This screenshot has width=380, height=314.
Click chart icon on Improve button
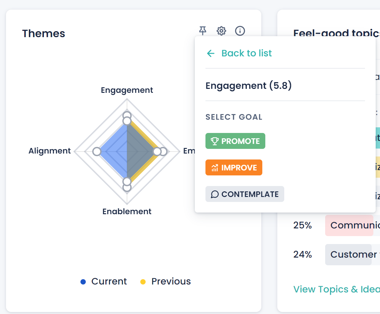215,168
